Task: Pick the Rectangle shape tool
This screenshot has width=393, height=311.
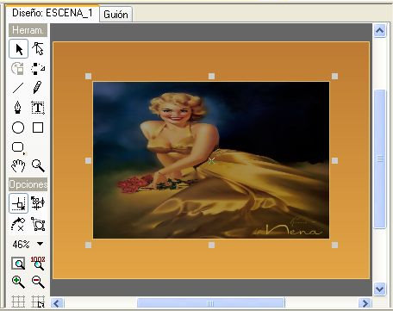Action: pos(38,128)
